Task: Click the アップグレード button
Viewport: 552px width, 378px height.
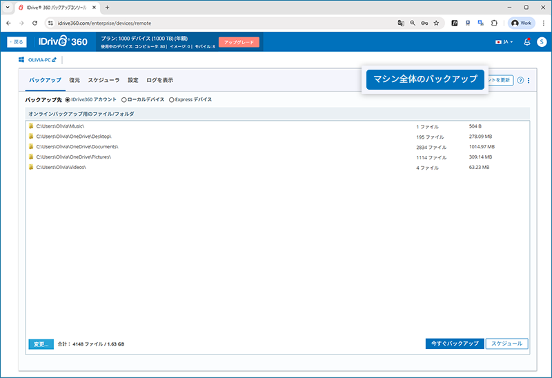Action: click(239, 42)
